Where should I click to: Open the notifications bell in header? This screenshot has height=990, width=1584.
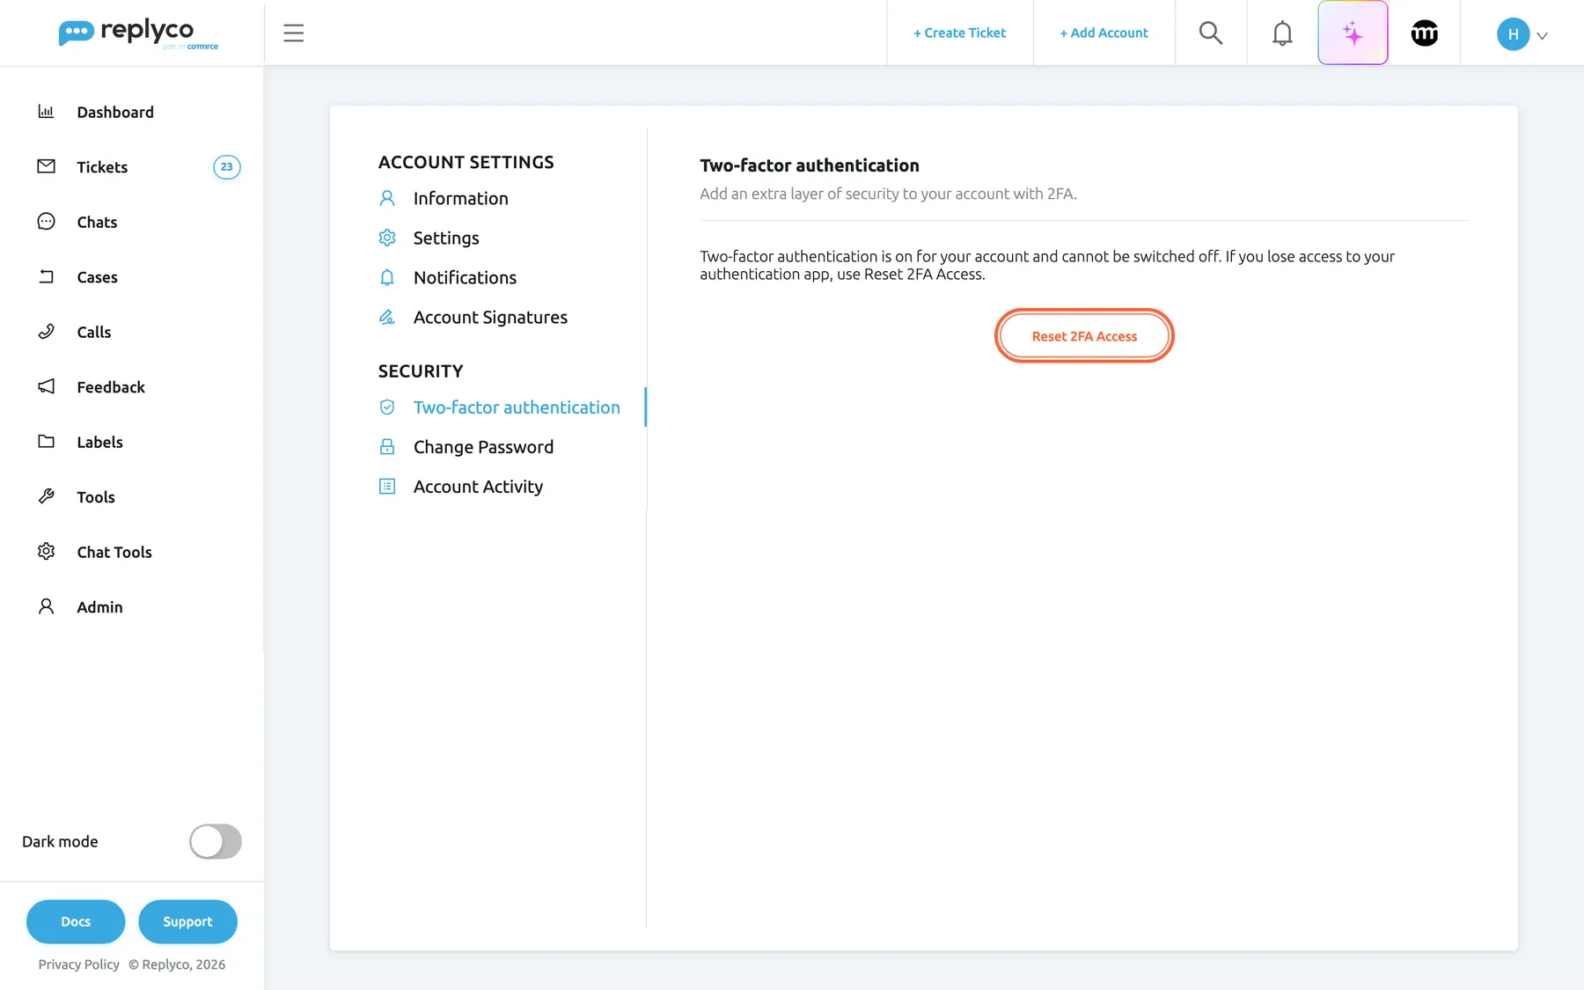(x=1282, y=33)
